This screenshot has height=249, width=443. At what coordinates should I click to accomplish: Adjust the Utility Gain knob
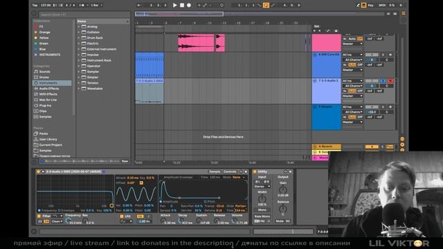coord(283,190)
